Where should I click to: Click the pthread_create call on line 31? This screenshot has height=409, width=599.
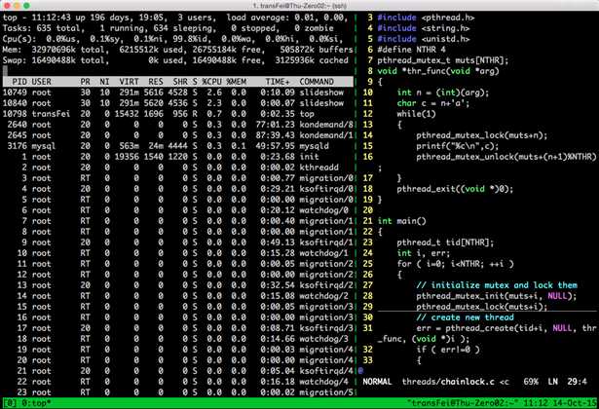tap(506, 328)
